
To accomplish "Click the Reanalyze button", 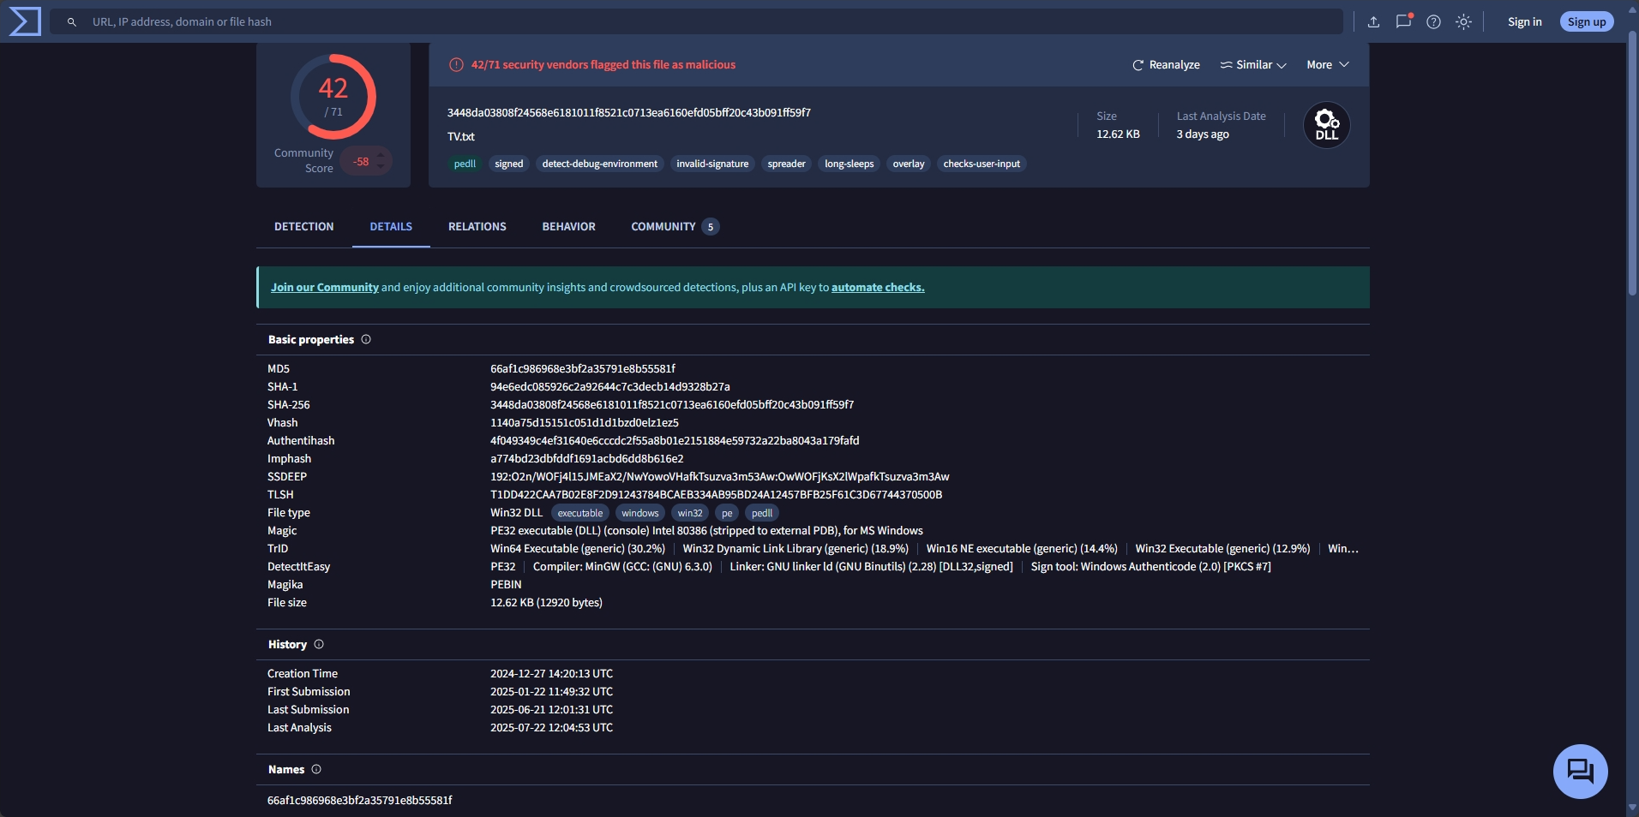I will point(1166,65).
